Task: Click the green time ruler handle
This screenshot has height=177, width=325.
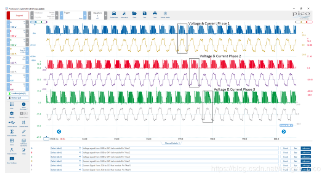Action: pyautogui.click(x=39, y=22)
